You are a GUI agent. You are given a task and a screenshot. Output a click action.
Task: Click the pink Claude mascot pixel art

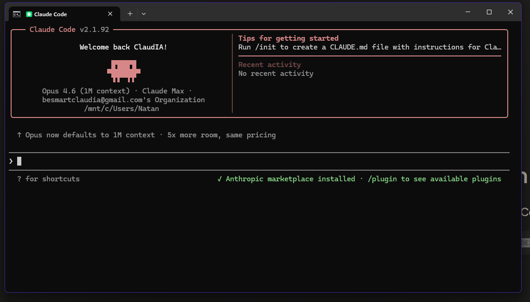coord(124,71)
